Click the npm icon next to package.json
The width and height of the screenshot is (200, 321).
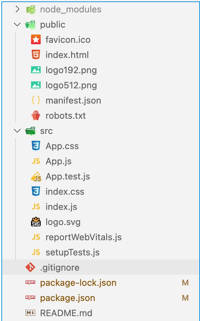point(30,298)
